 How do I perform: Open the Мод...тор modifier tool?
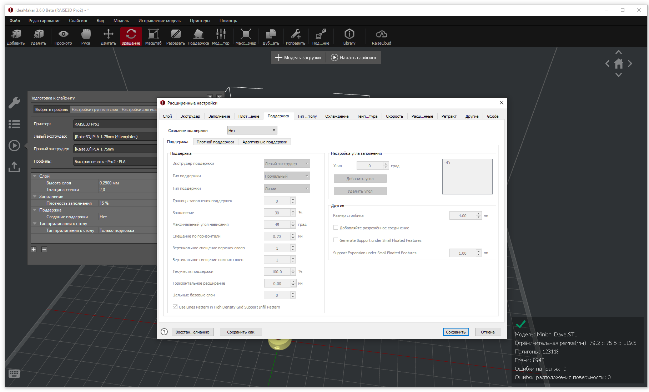coord(221,37)
